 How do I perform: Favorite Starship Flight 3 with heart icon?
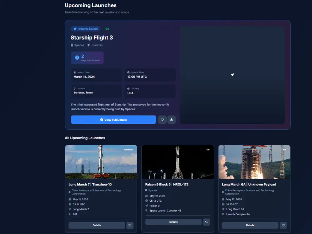(x=162, y=120)
